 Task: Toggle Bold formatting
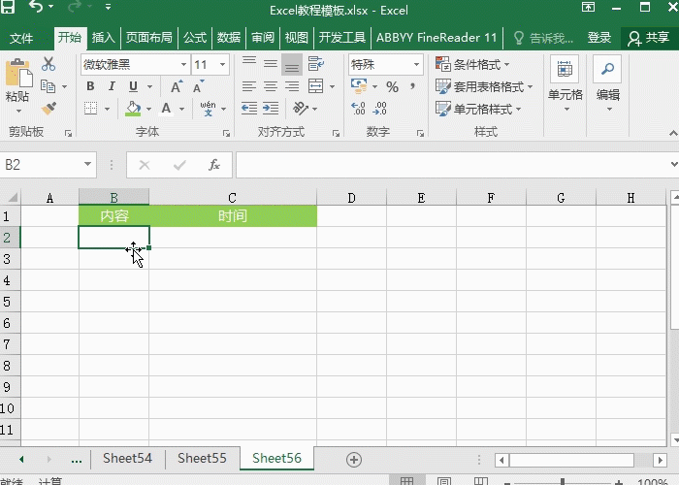90,86
